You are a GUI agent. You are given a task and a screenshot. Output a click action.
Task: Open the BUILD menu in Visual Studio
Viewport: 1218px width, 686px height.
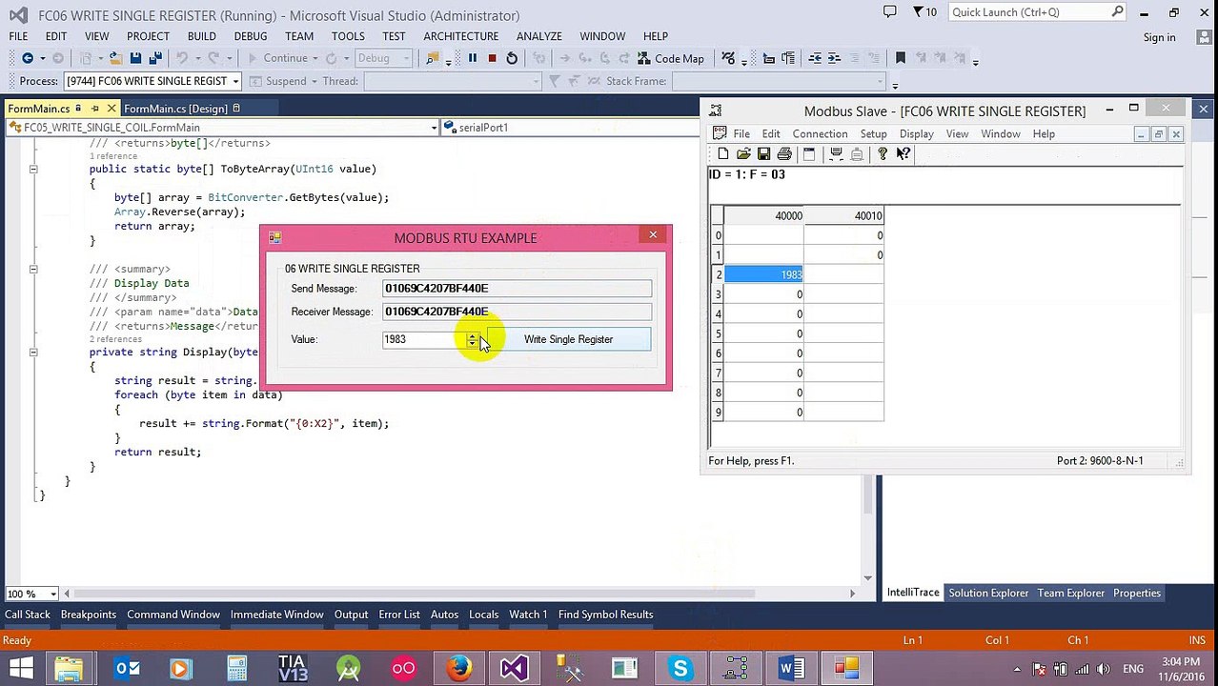click(201, 36)
